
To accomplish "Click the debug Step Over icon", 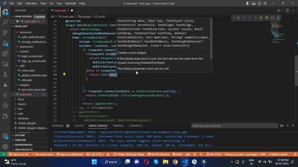I will (244, 18).
